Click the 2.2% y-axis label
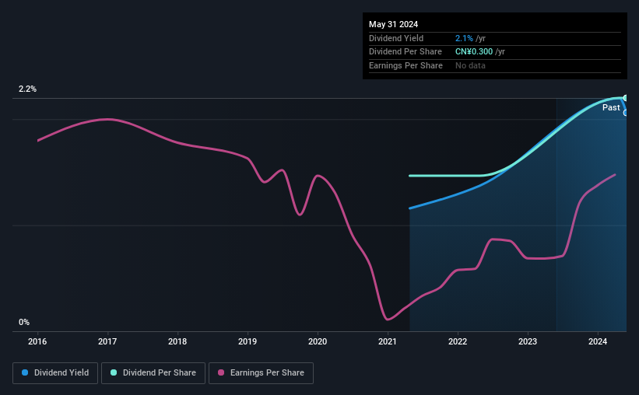 tap(28, 89)
